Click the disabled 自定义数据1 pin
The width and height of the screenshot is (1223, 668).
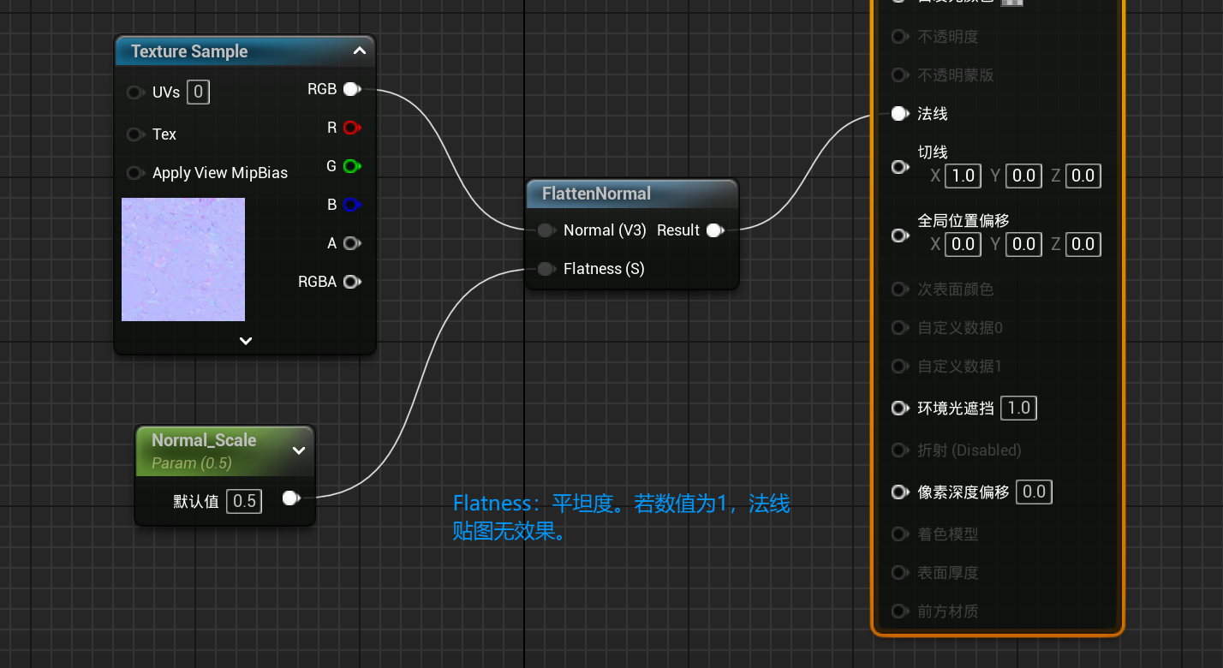[x=899, y=366]
